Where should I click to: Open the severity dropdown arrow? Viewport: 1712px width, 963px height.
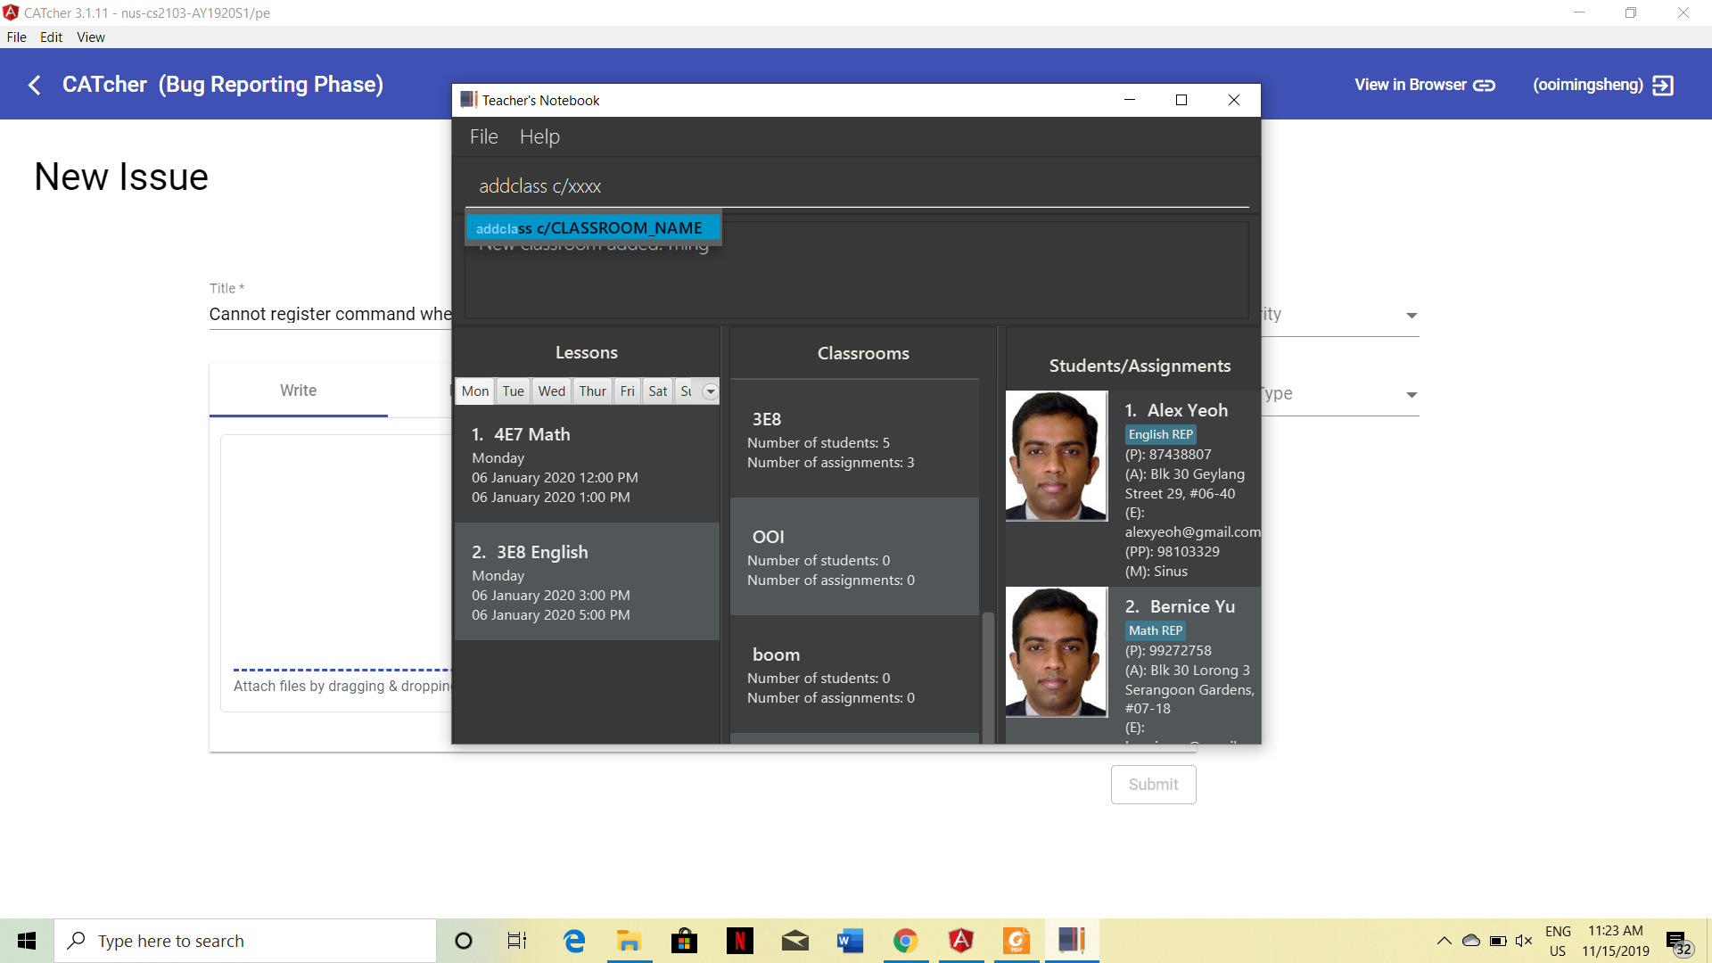click(x=1412, y=316)
